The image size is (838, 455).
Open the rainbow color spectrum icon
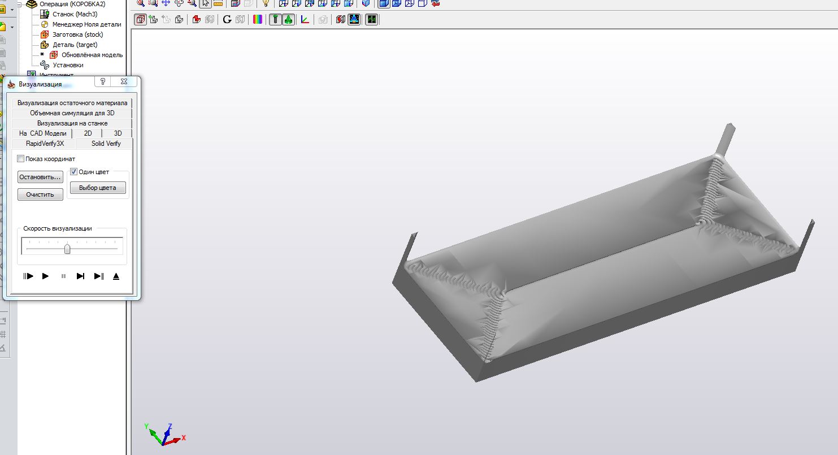258,20
